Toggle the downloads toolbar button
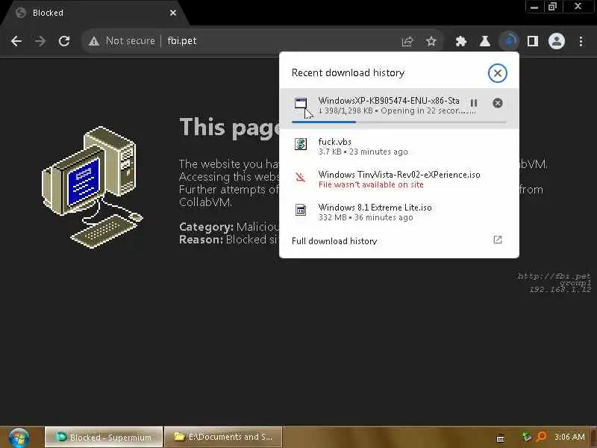The image size is (597, 448). tap(509, 41)
